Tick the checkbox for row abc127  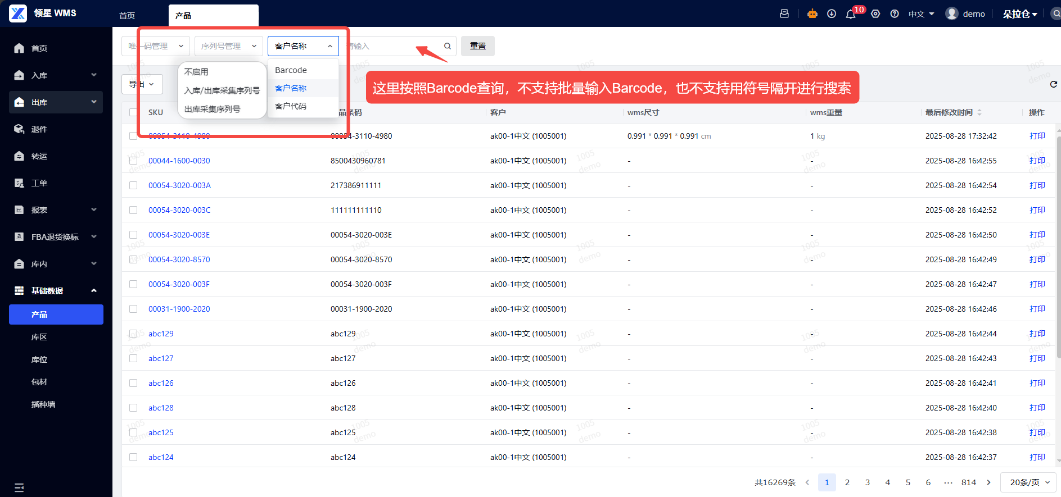pos(133,358)
